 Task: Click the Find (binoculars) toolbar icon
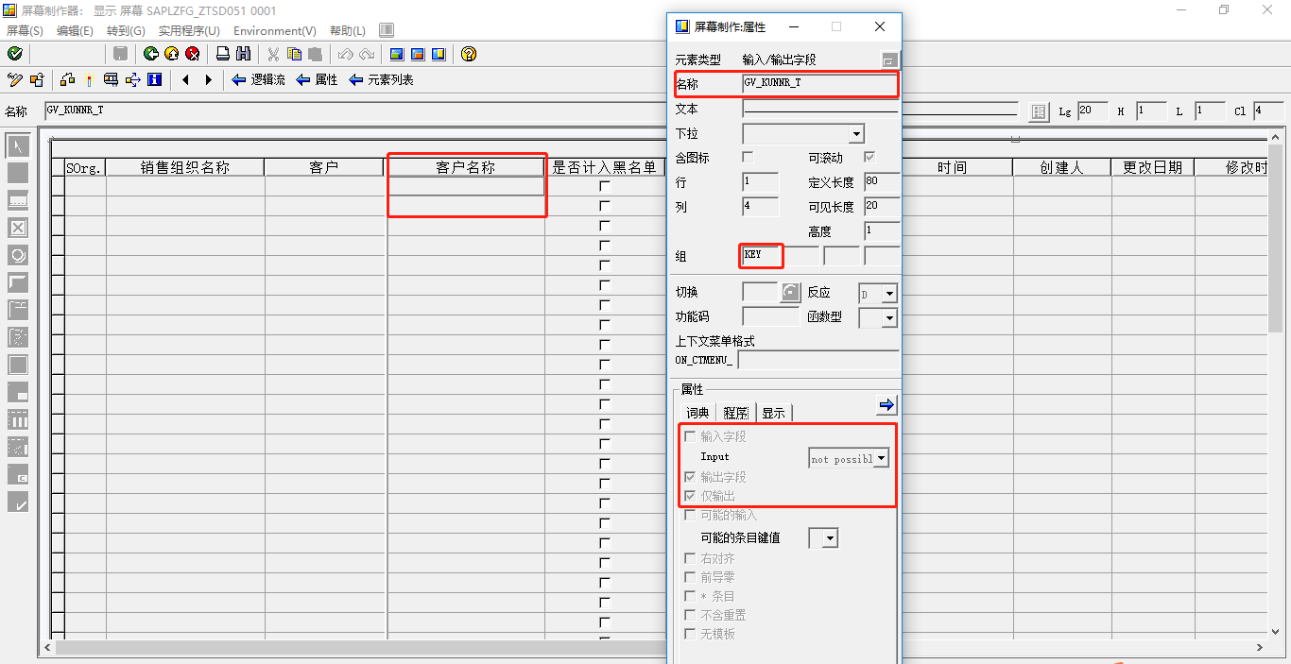point(244,54)
